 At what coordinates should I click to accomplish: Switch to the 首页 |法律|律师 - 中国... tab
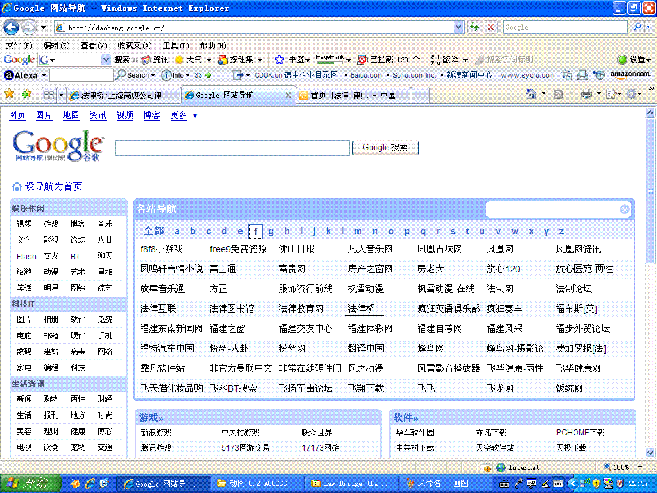click(x=354, y=95)
